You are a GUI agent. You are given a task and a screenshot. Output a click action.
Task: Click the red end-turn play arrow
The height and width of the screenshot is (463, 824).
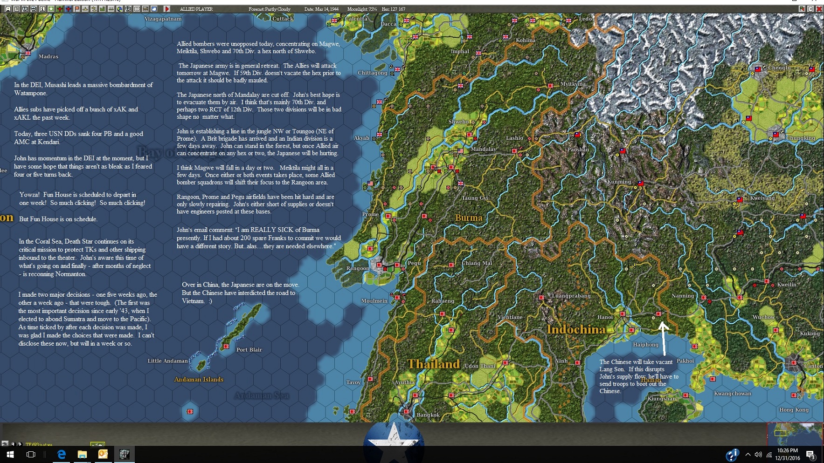point(167,9)
